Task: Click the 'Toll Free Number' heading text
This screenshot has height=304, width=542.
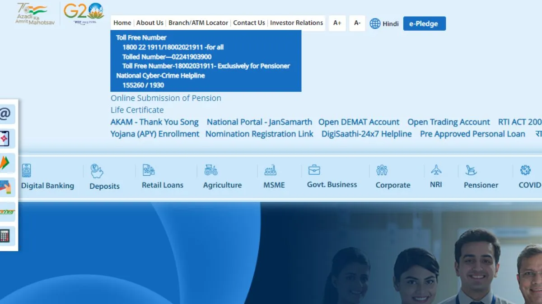Action: coord(141,38)
